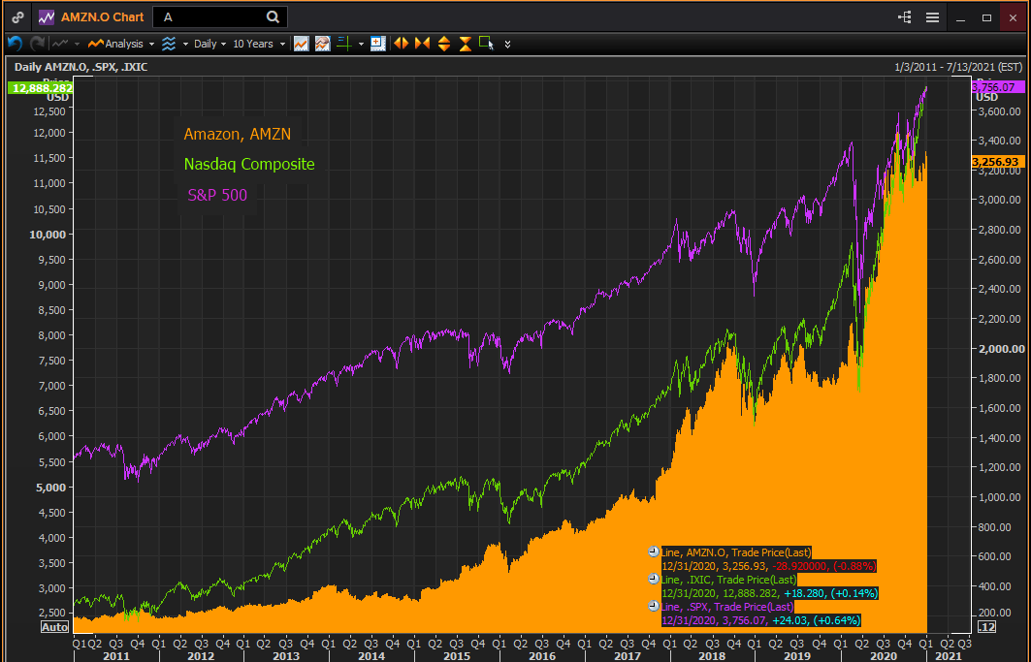Click the 2020 year label on the time axis
Viewport: 1031px width, 662px height.
coord(883,656)
